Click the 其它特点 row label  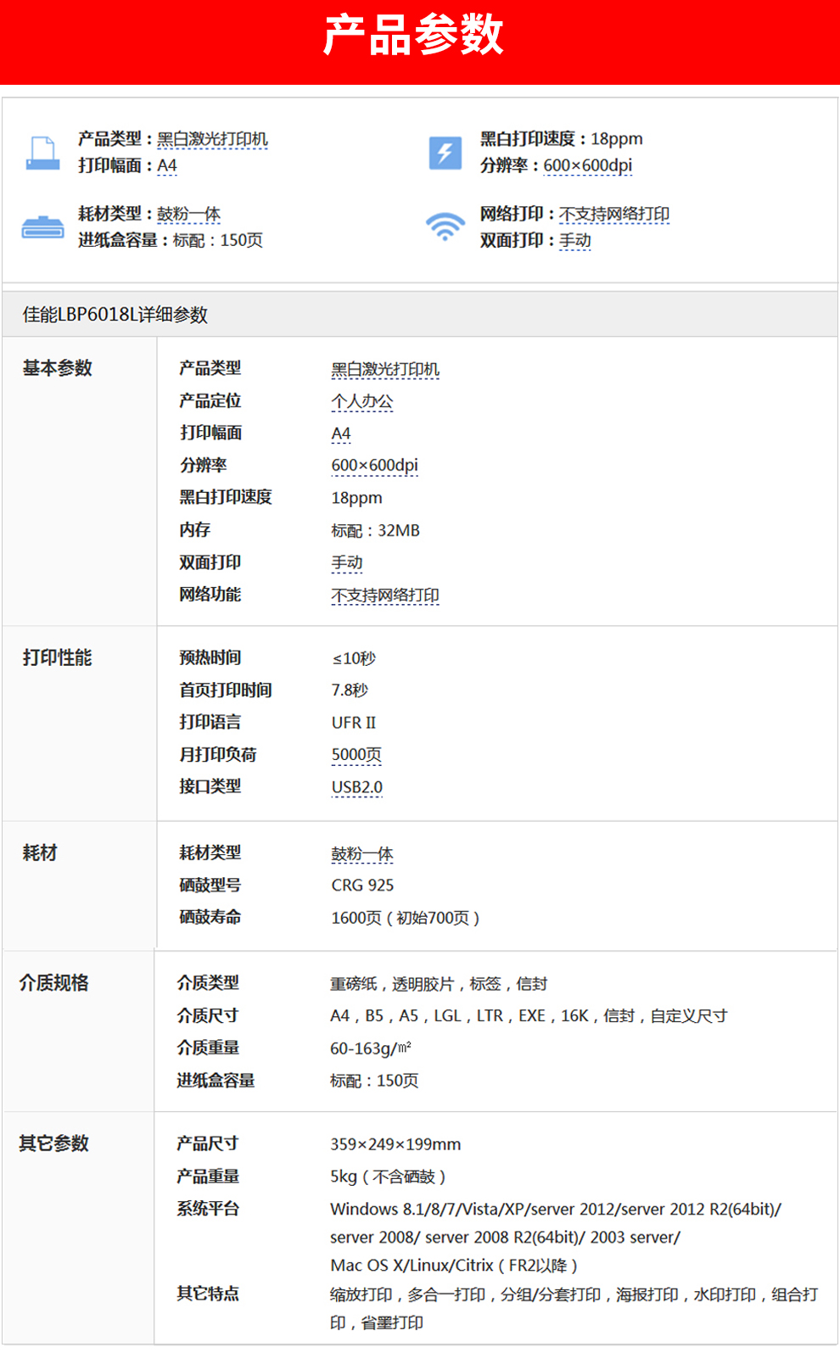[x=208, y=1294]
